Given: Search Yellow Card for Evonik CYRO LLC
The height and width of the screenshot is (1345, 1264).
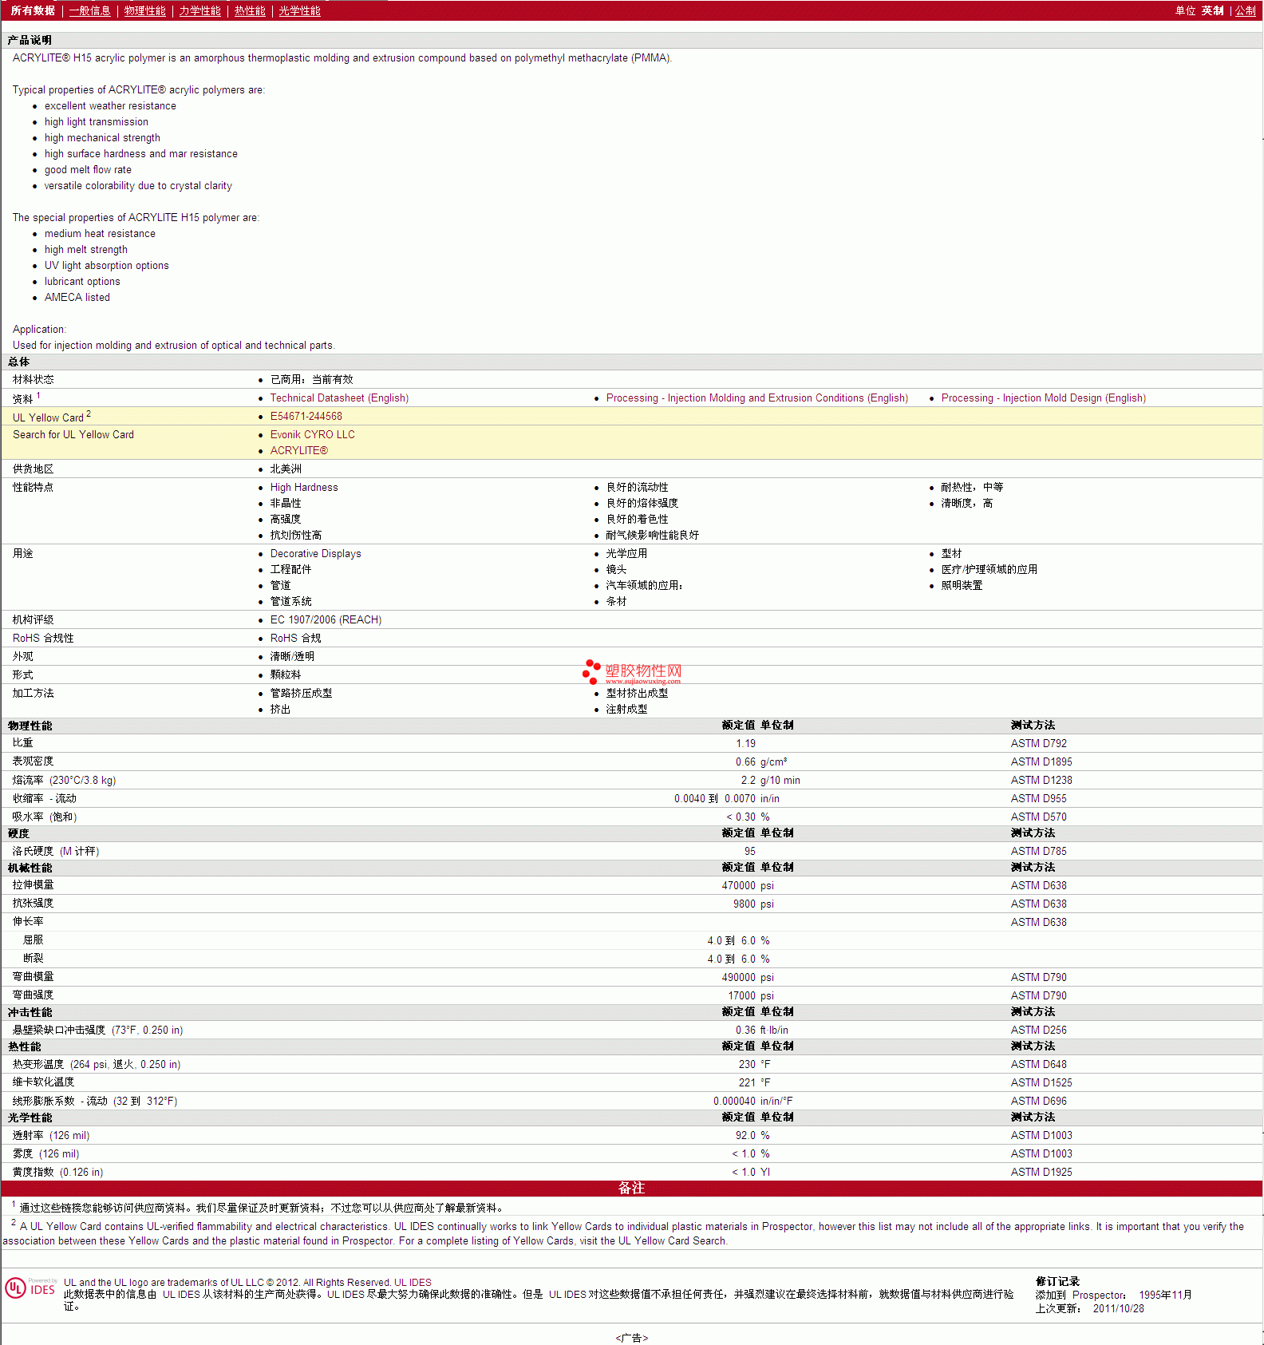Looking at the screenshot, I should [312, 434].
